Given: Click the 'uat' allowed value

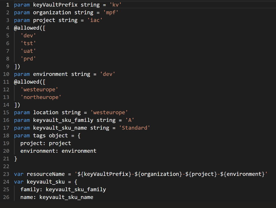Looking at the screenshot, I should 28,51.
